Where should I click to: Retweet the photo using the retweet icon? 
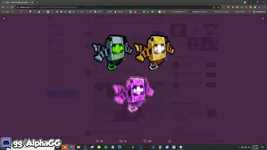click(121, 141)
